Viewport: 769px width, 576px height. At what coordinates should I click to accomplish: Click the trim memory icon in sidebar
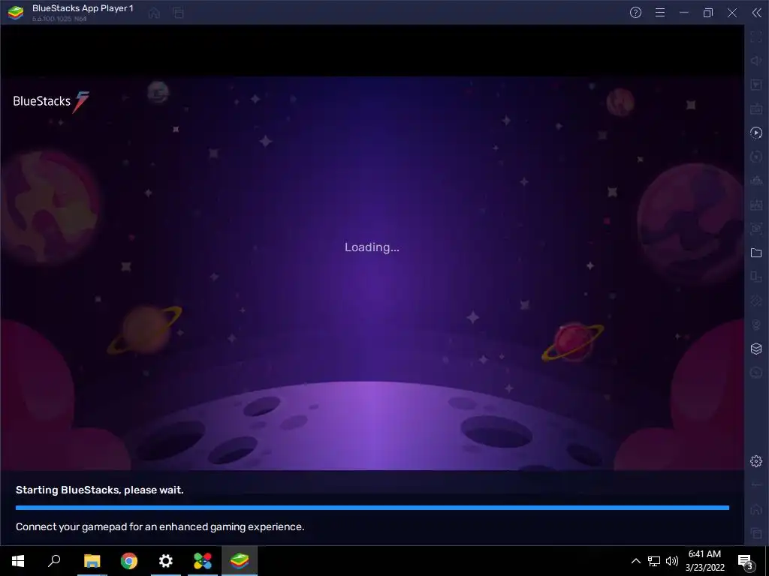coord(756,181)
